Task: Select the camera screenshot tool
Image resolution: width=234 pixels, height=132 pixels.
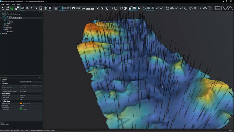Action: 73,8
